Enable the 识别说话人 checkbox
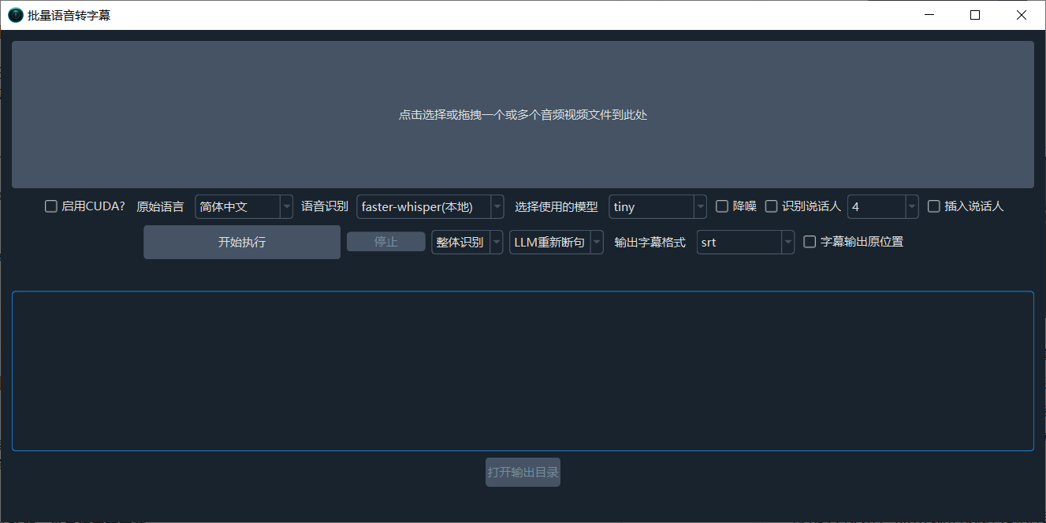1046x523 pixels. click(x=772, y=206)
